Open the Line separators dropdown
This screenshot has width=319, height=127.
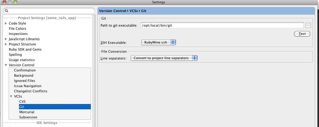pos(164,58)
